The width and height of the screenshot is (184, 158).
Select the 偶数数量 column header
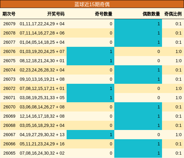coord(151,14)
